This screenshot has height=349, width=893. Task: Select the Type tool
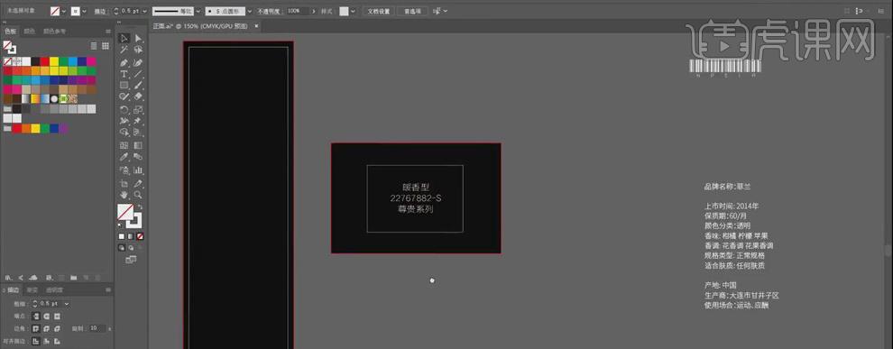click(124, 74)
